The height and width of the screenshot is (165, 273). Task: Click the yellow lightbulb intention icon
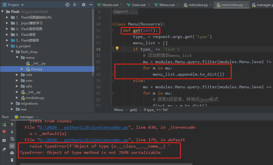(x=117, y=48)
